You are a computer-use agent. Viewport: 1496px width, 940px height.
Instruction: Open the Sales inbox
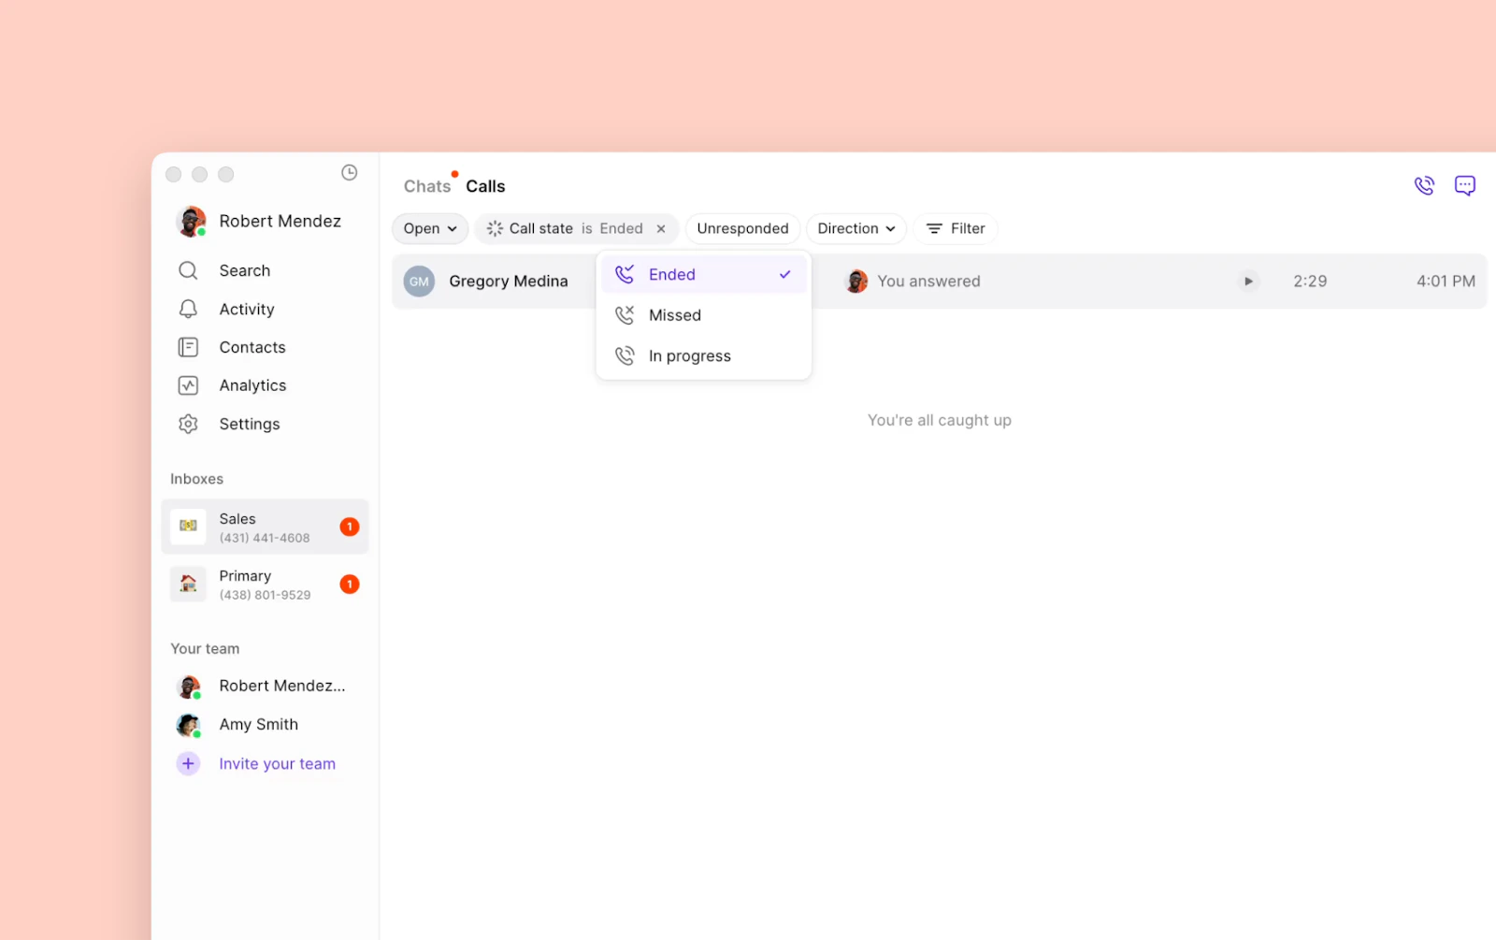pyautogui.click(x=265, y=527)
